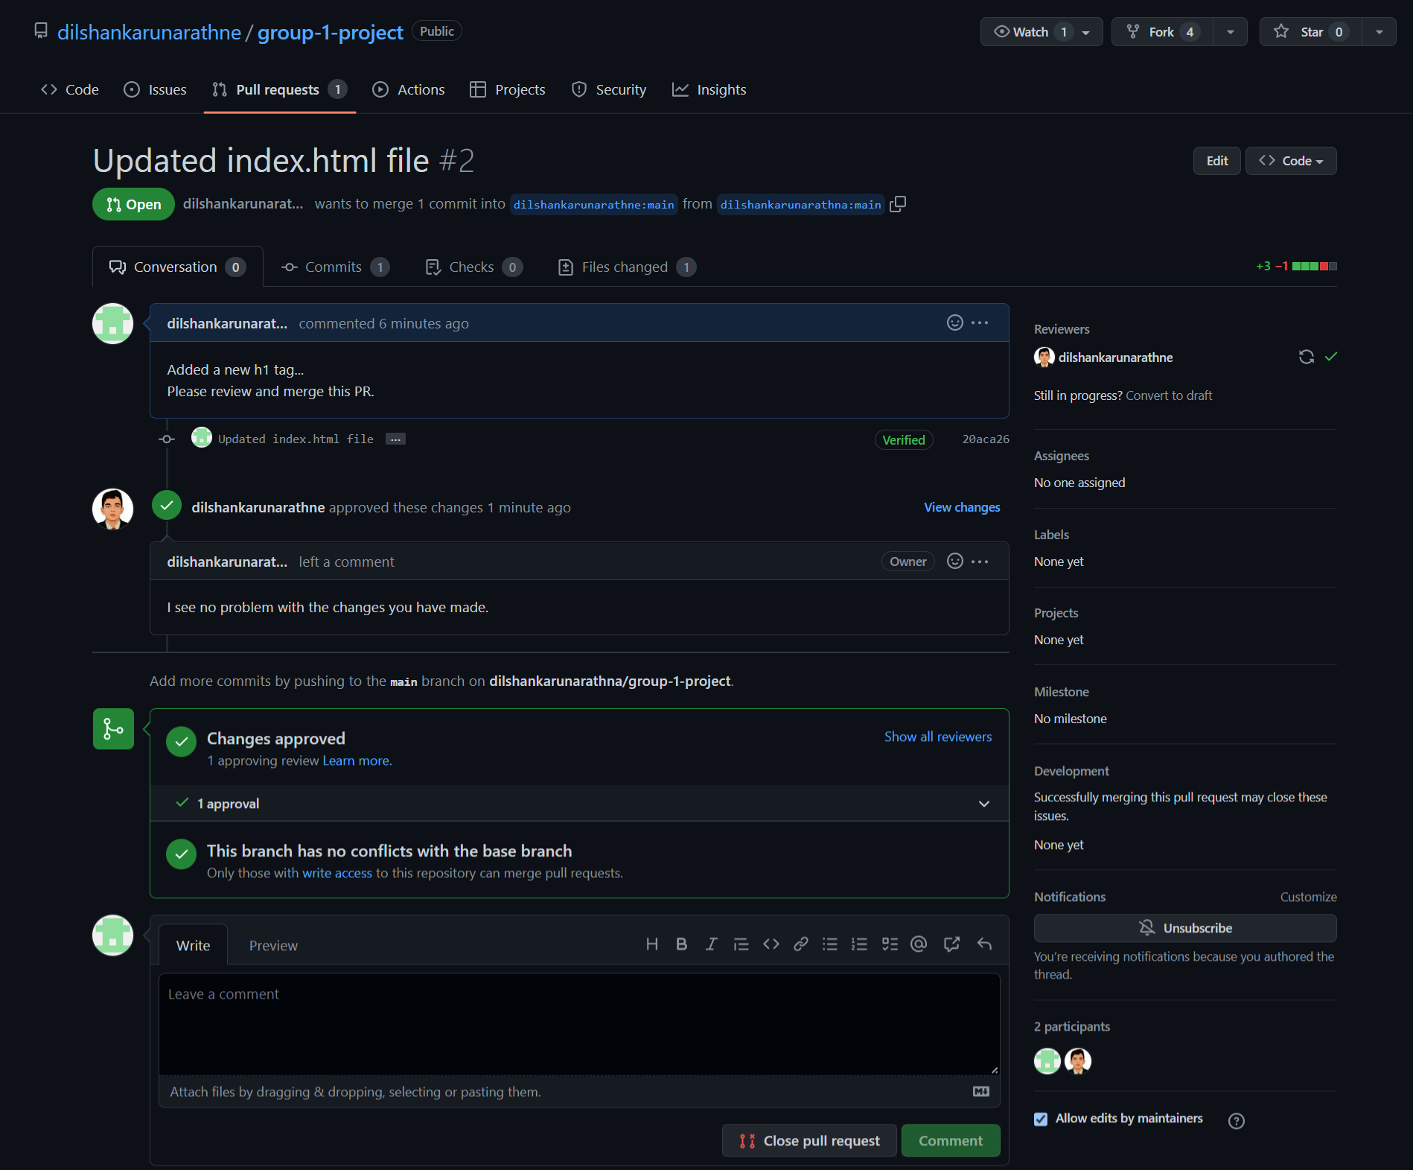Click second participant avatar

coord(1078,1061)
